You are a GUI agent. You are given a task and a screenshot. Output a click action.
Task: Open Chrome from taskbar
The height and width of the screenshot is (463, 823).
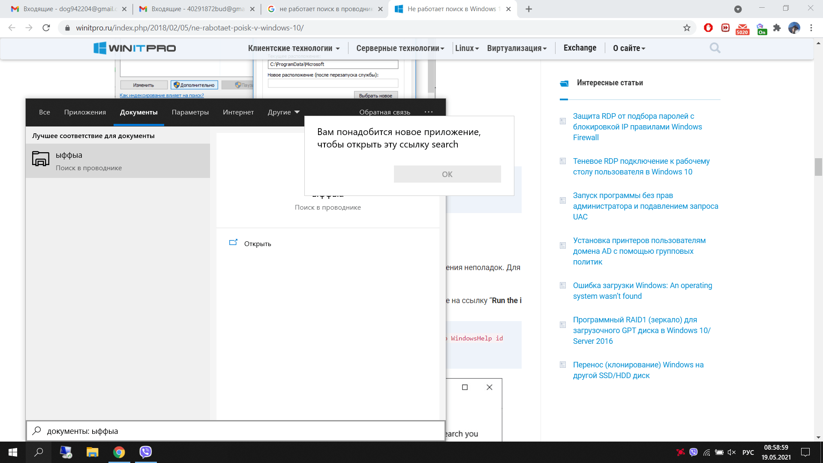119,452
